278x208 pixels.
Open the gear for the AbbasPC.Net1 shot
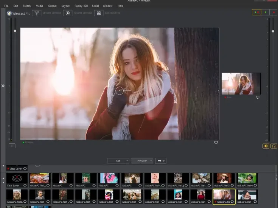pyautogui.click(x=209, y=185)
